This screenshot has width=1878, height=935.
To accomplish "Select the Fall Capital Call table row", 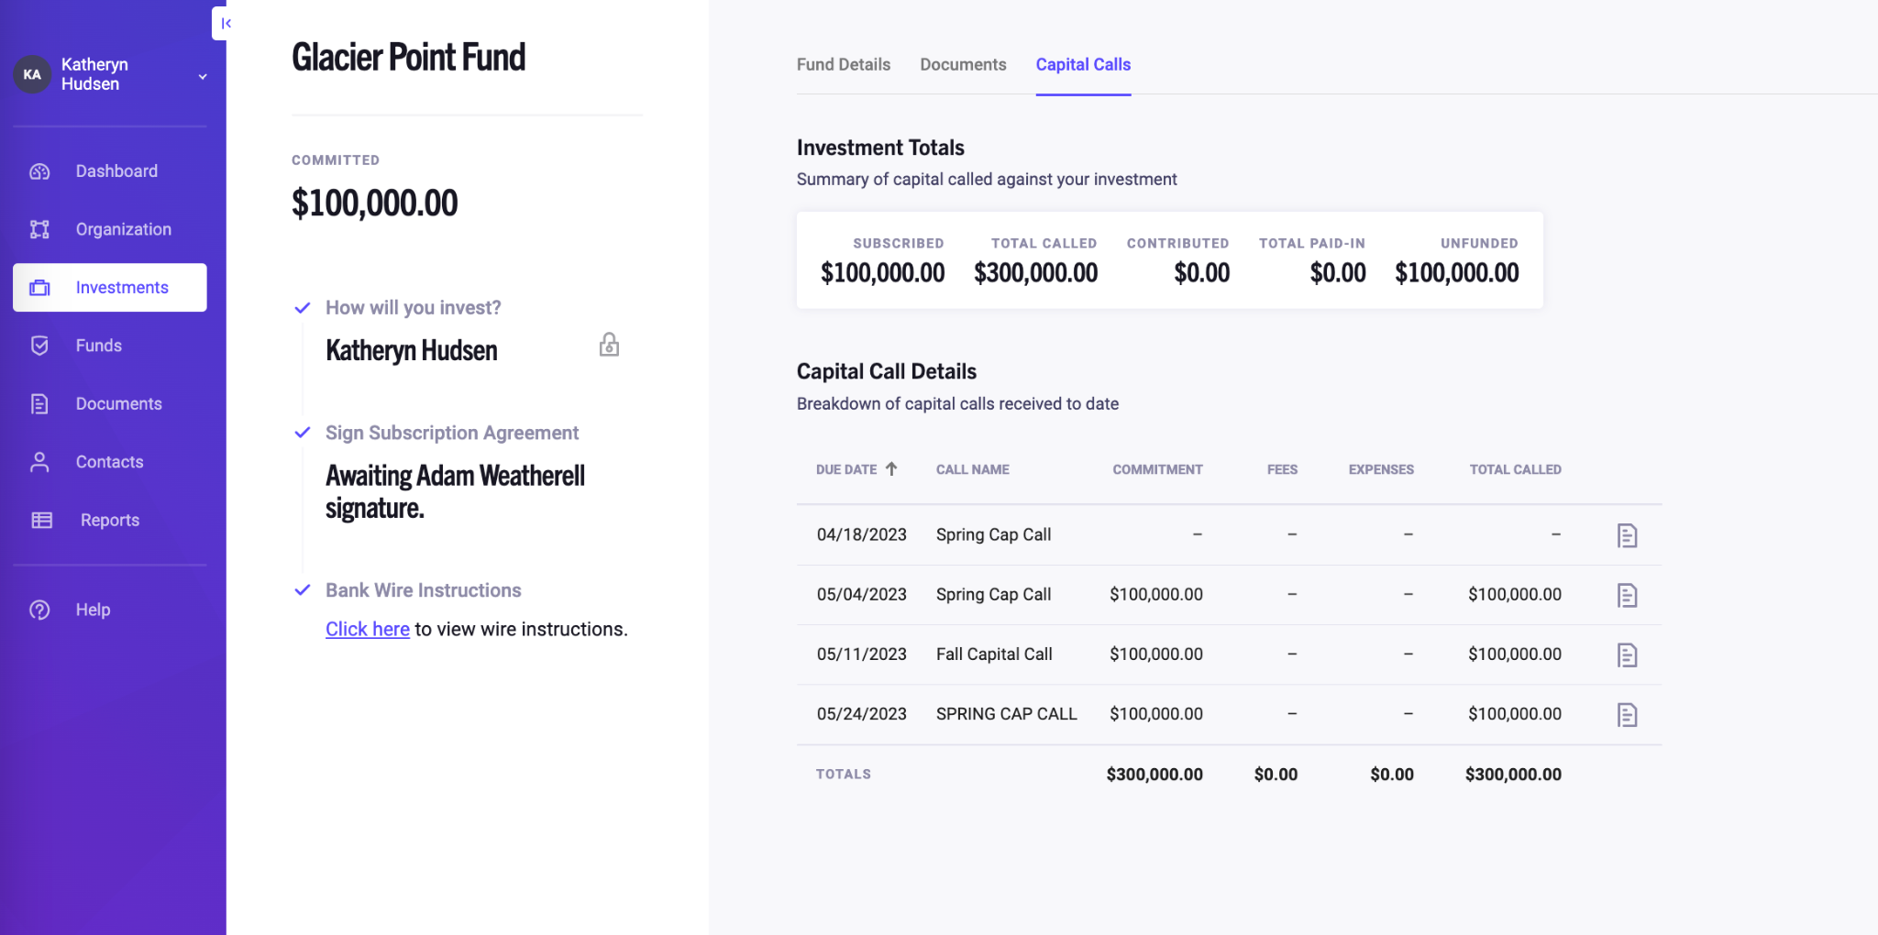I will (994, 654).
